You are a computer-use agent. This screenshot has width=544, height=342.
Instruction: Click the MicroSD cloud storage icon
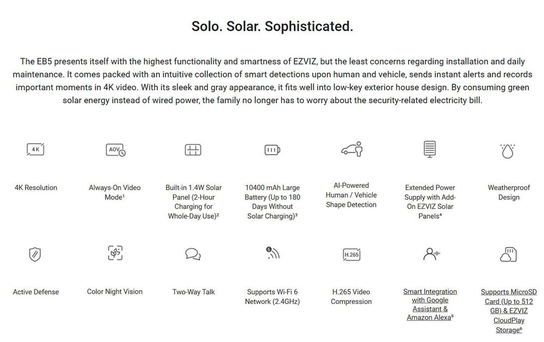coord(508,254)
